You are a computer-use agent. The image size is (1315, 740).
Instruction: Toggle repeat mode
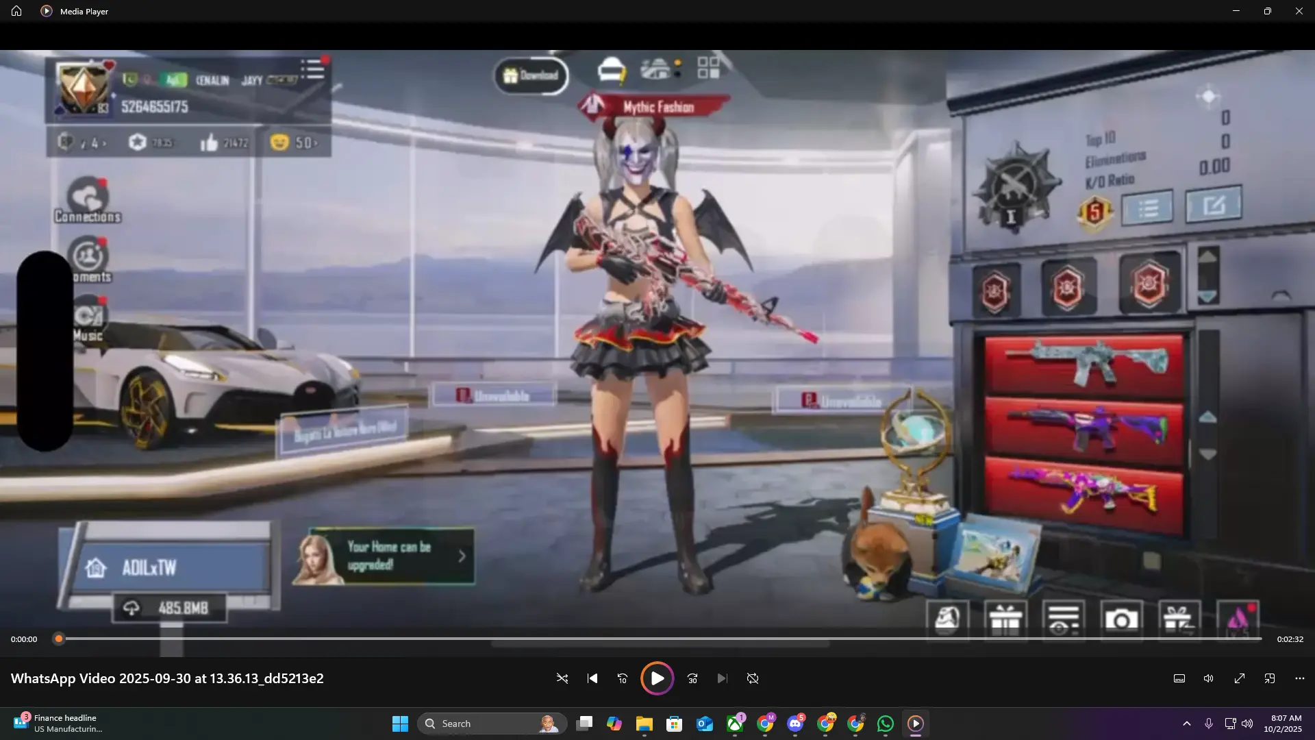(753, 678)
